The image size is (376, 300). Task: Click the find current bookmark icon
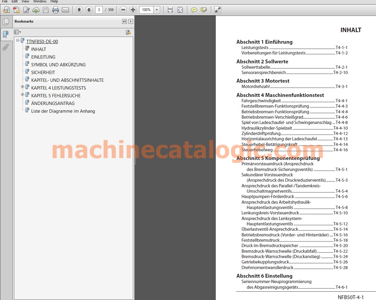pyautogui.click(x=128, y=32)
